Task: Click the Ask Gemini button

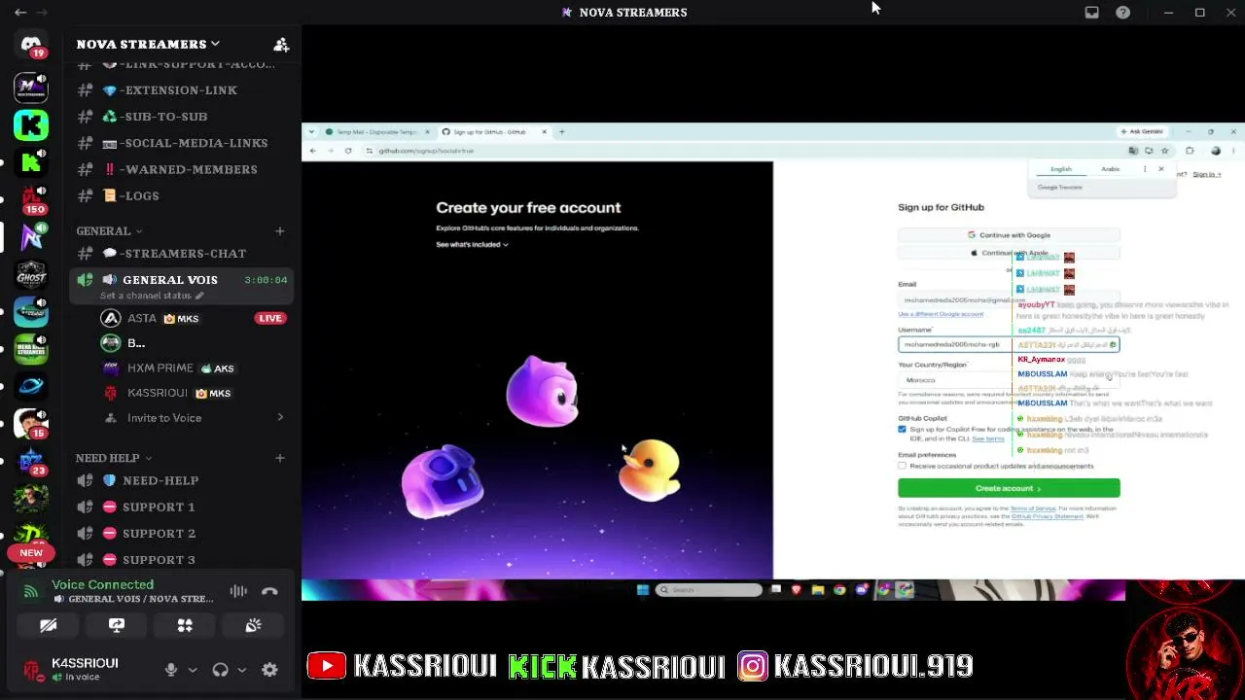Action: point(1142,131)
